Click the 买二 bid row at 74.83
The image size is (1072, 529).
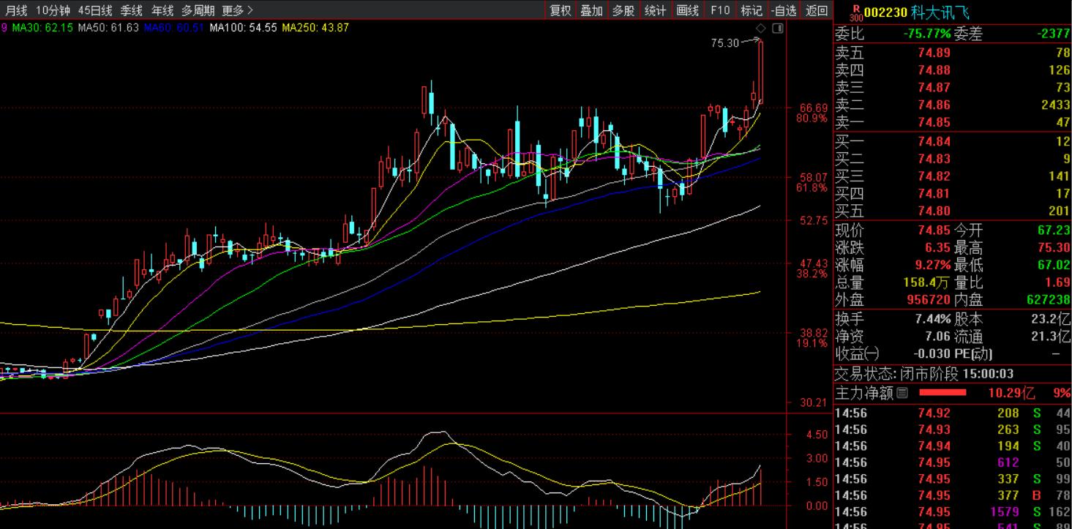click(x=953, y=159)
